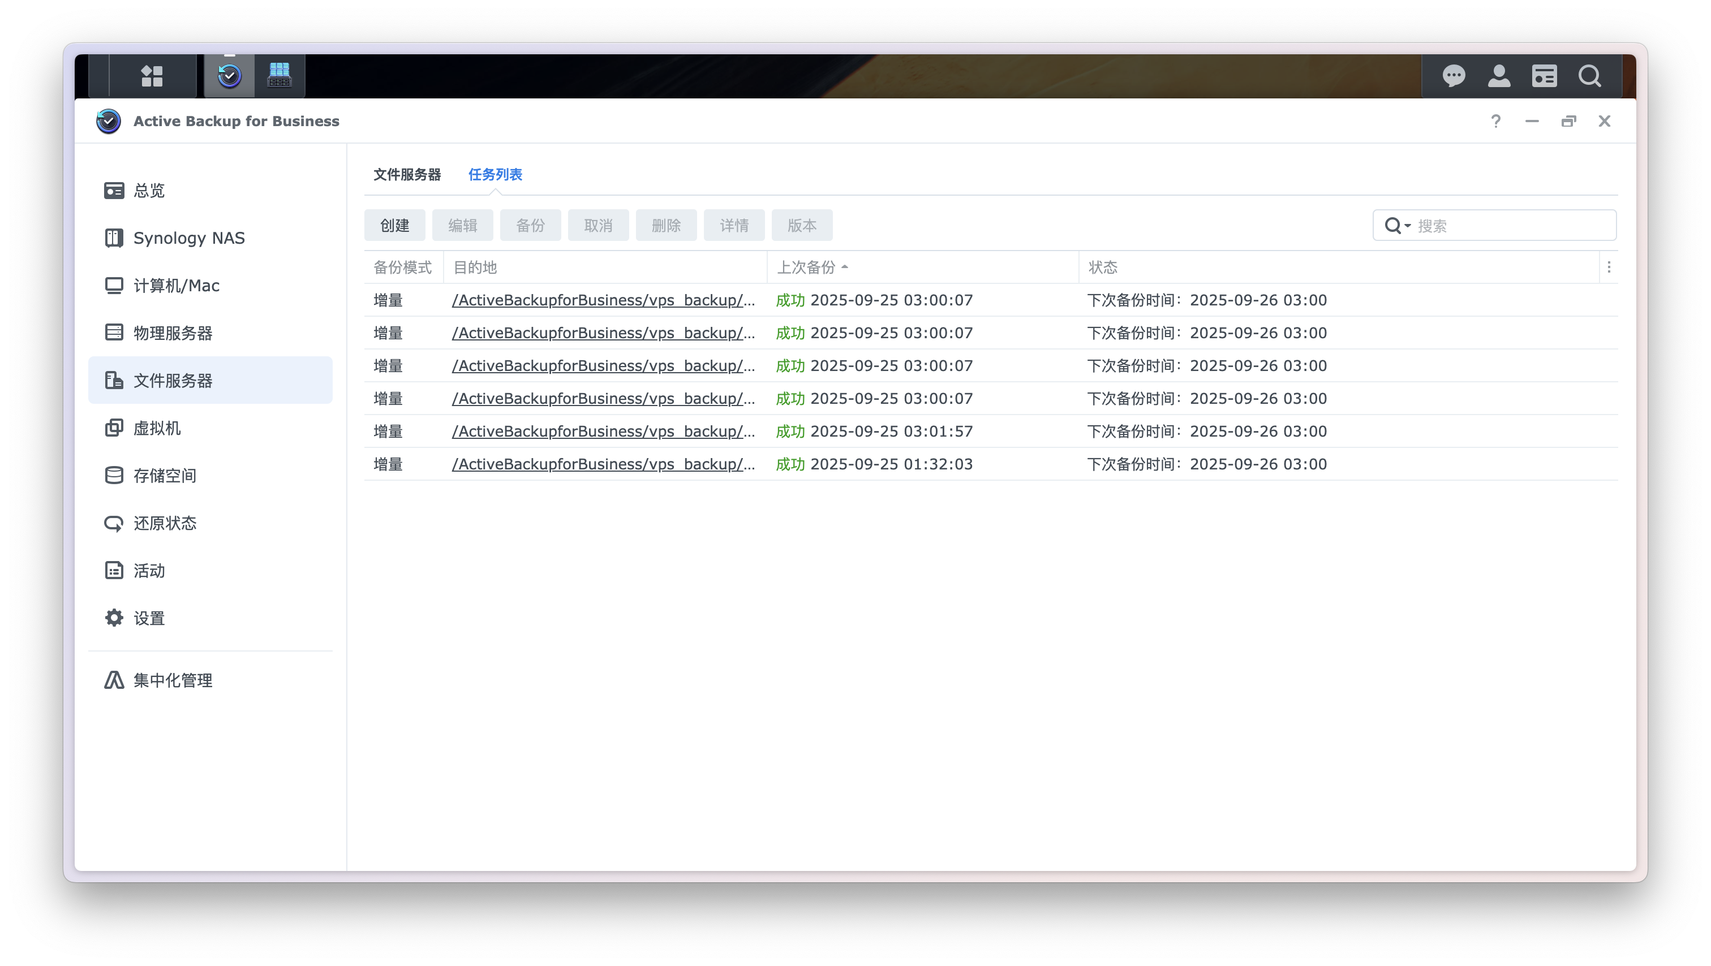Click the 设置 gear icon
The width and height of the screenshot is (1711, 966).
point(114,618)
